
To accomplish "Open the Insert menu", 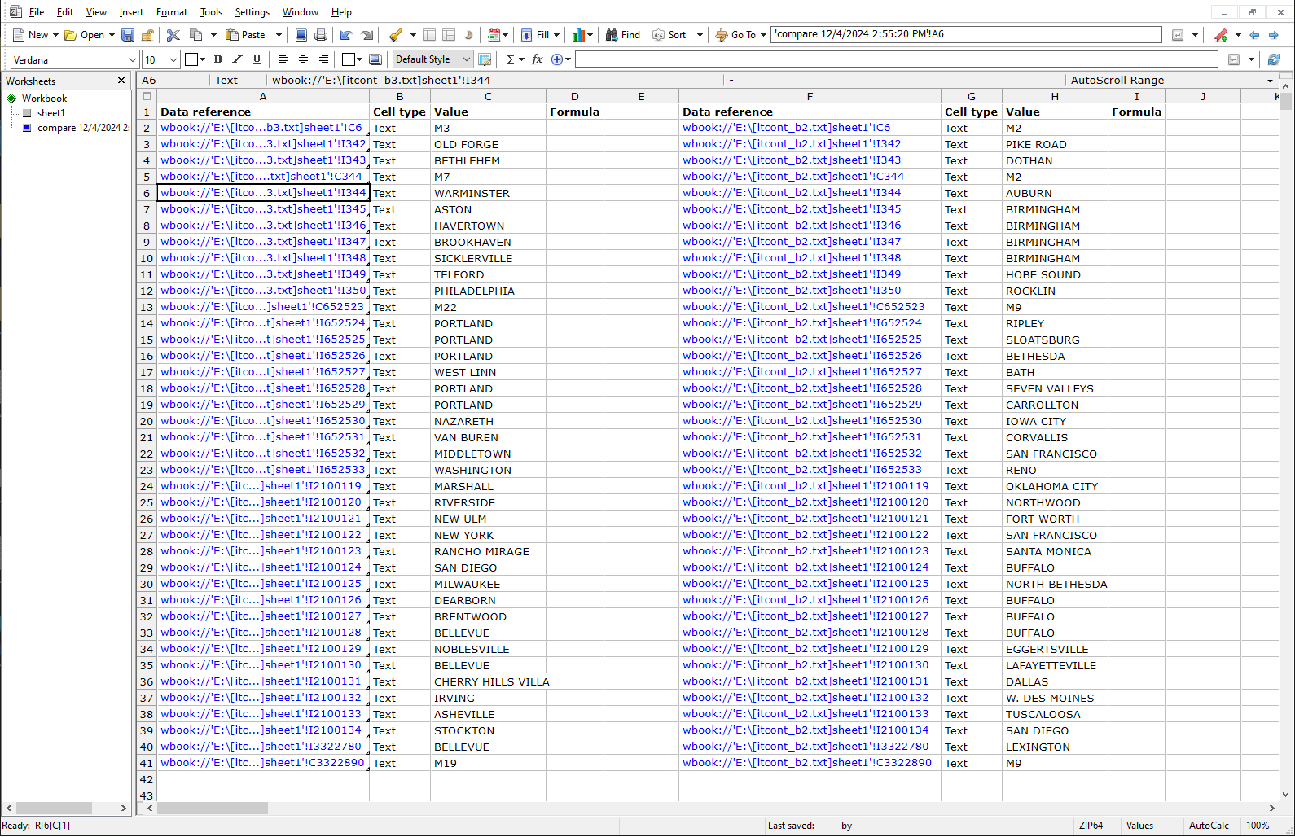I will pyautogui.click(x=131, y=12).
